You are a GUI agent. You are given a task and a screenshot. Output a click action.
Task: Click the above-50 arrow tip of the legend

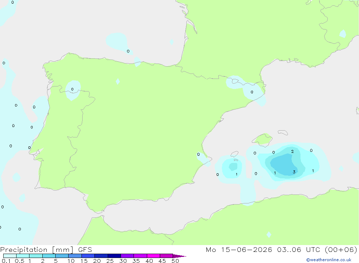tap(179, 256)
